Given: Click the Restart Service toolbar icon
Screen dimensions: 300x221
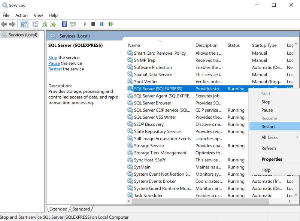Looking at the screenshot, I should pos(110,24).
